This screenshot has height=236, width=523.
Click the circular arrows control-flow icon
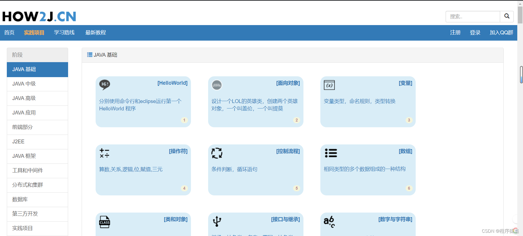tap(217, 153)
